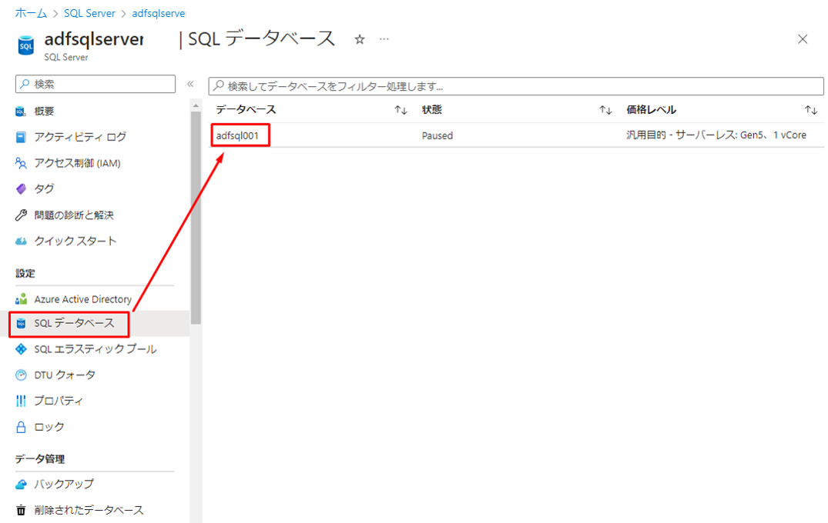Close the SQL データベース blade
The image size is (828, 523).
(x=803, y=39)
